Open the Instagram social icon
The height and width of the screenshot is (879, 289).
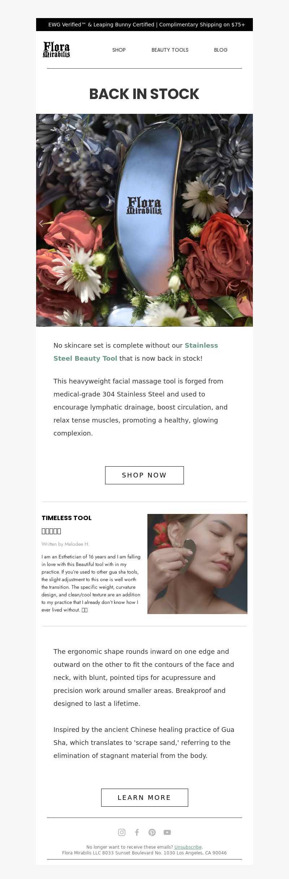(122, 832)
